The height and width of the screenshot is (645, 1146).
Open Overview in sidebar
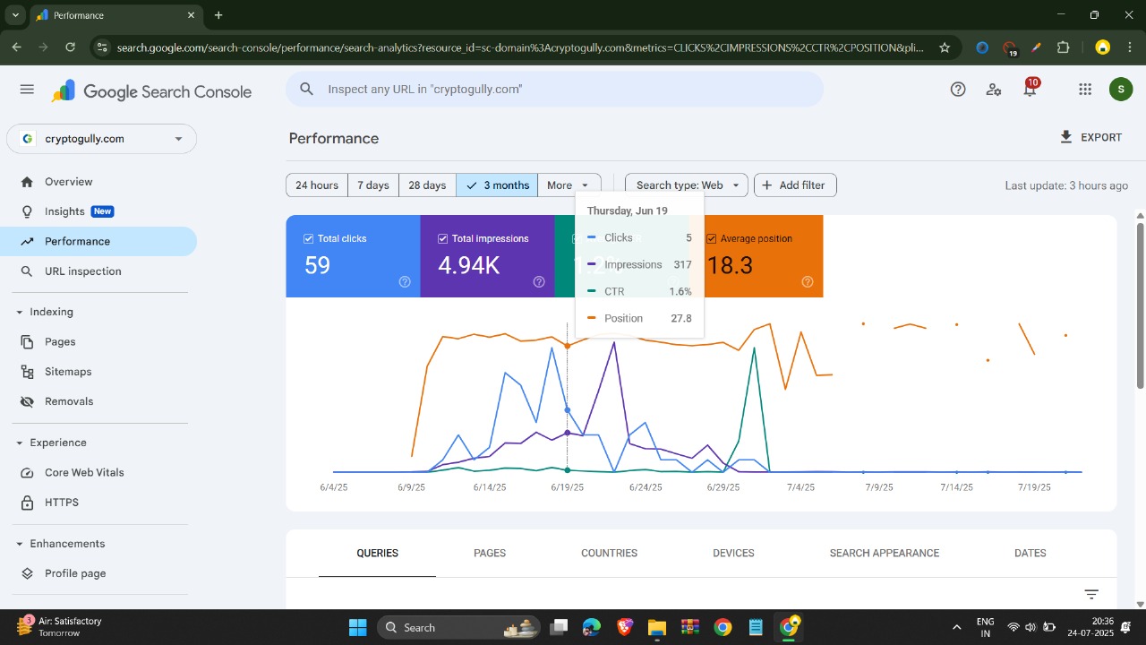(x=98, y=182)
